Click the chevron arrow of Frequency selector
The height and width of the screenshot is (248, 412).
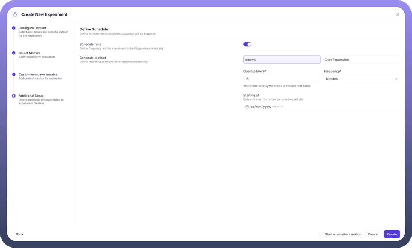point(396,79)
